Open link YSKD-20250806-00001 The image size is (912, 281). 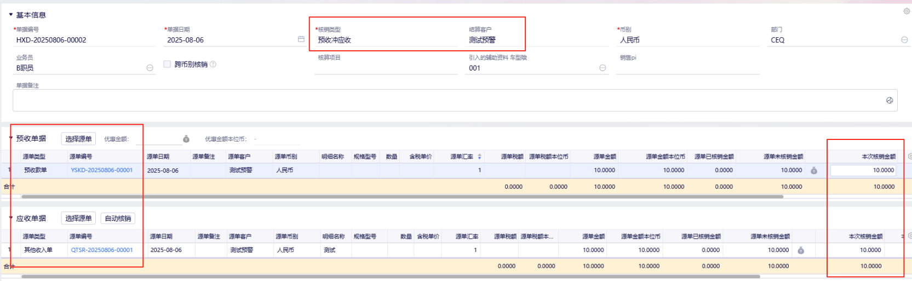coord(102,170)
